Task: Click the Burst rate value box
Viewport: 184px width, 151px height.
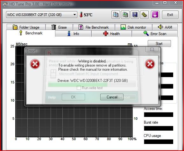Action: point(159,128)
